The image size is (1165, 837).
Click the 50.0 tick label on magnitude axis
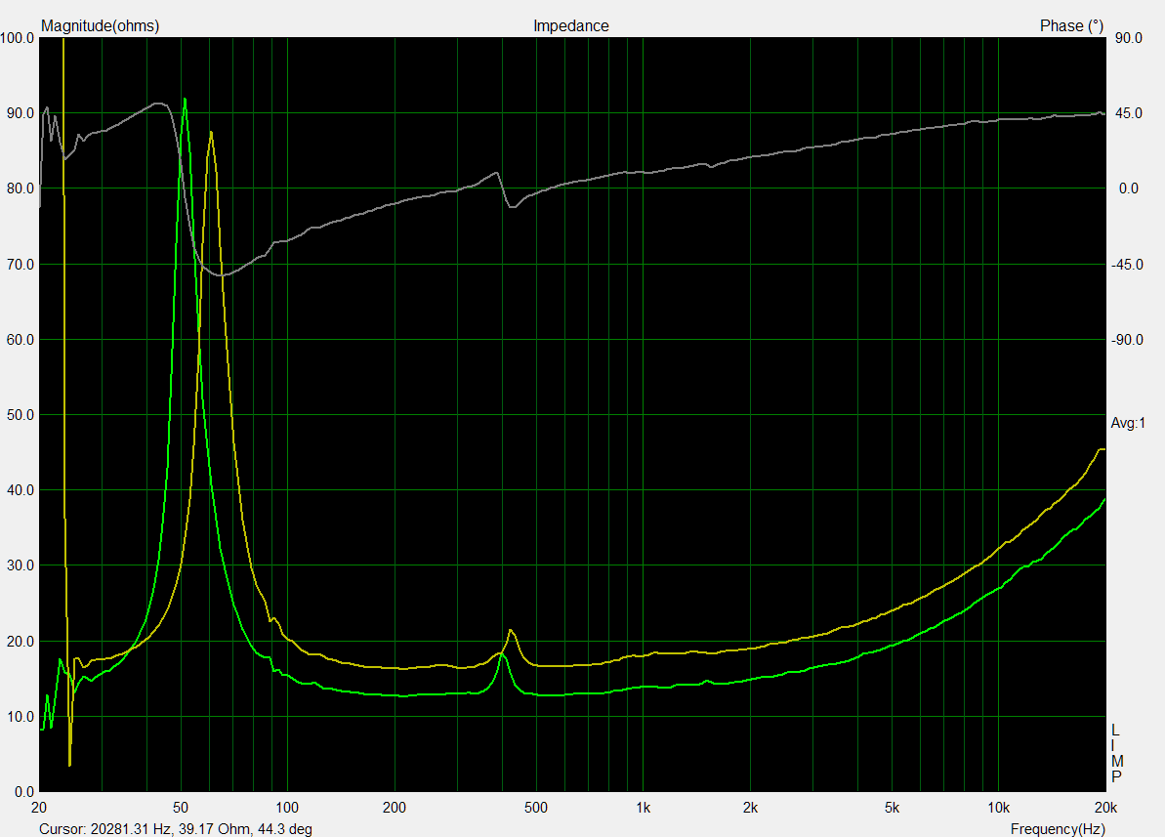point(20,415)
